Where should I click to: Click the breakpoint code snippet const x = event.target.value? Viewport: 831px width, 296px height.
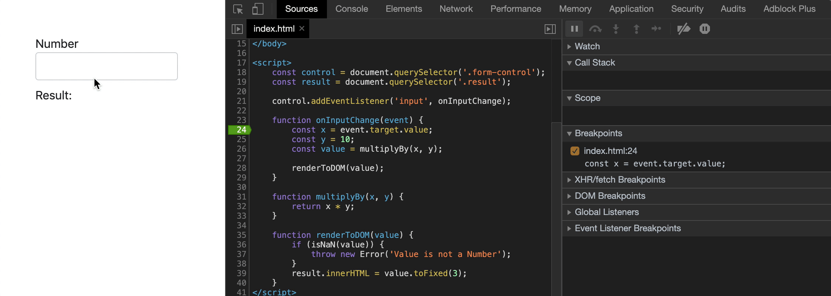click(x=655, y=164)
